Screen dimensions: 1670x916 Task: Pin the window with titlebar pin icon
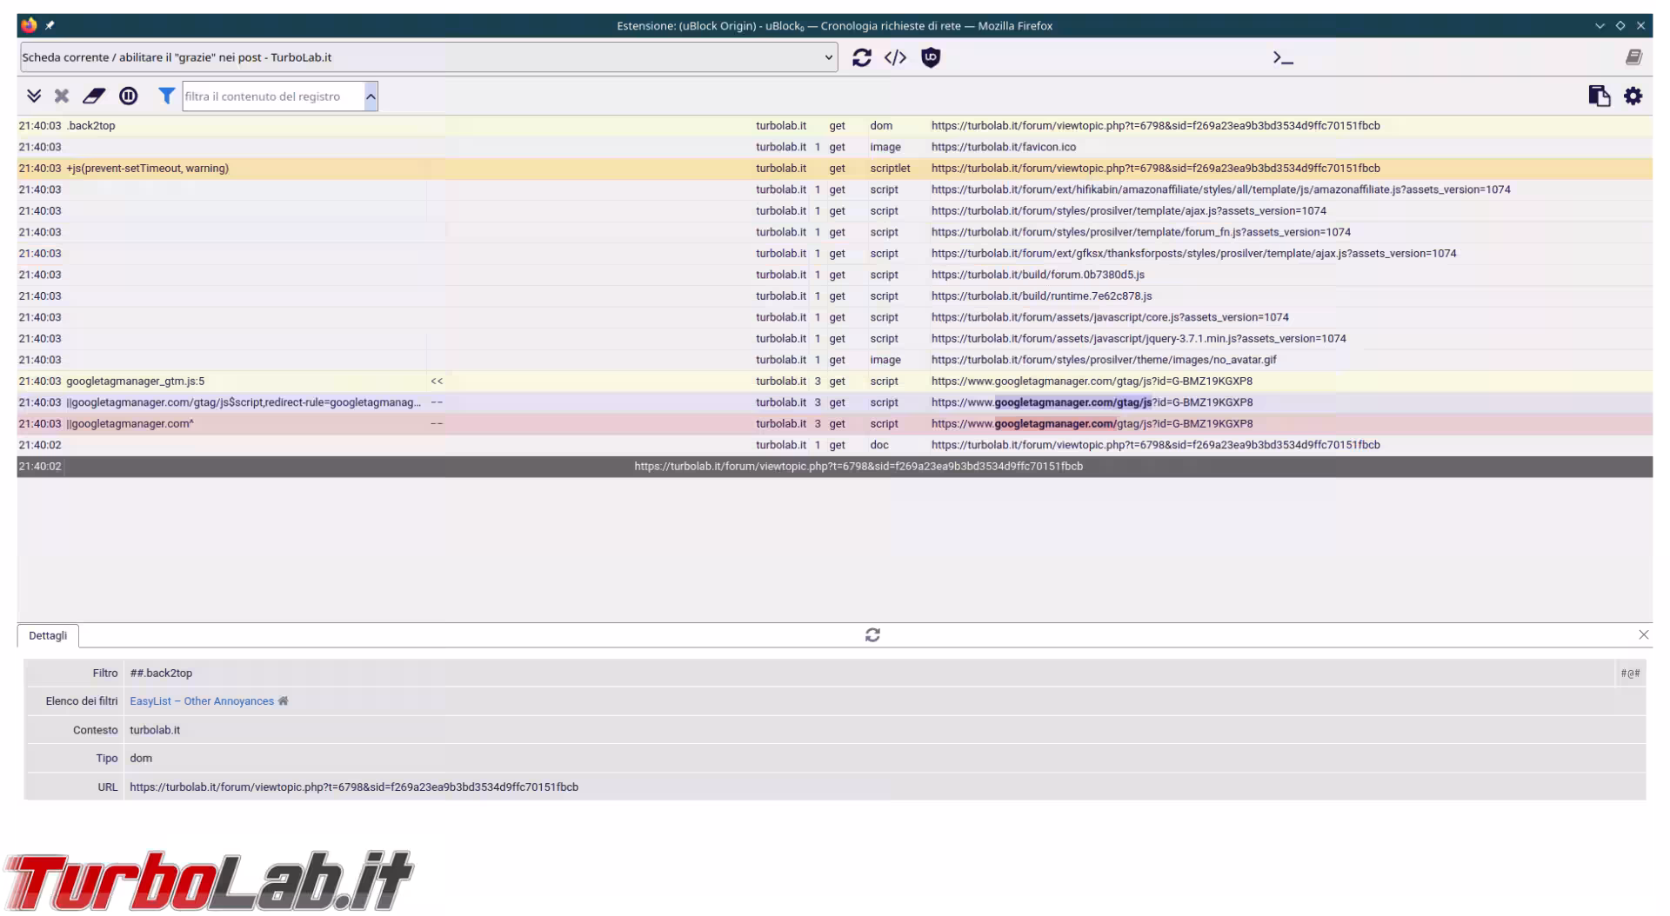(50, 25)
